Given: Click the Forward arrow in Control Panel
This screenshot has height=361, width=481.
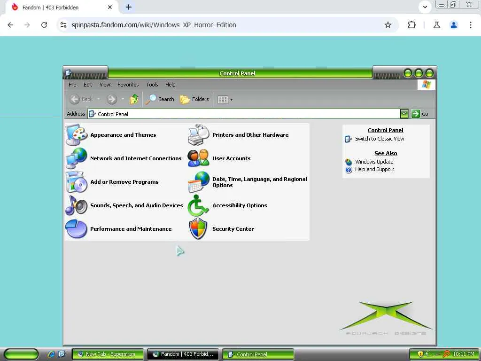Looking at the screenshot, I should 112,99.
